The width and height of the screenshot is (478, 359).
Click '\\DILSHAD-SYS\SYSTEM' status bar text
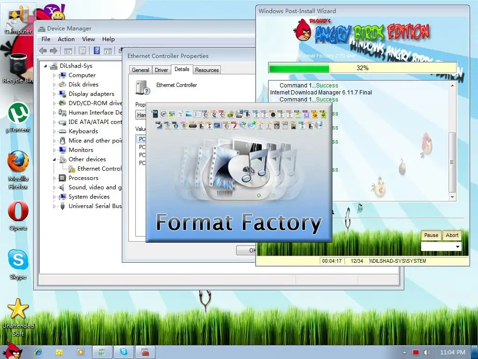(x=398, y=261)
